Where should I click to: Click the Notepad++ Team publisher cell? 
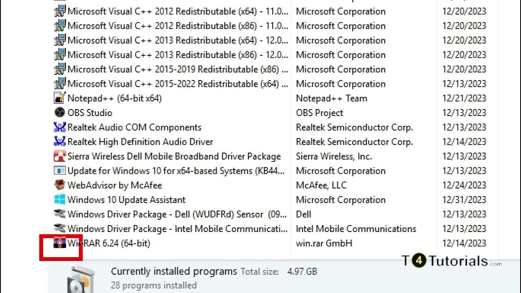click(x=331, y=98)
